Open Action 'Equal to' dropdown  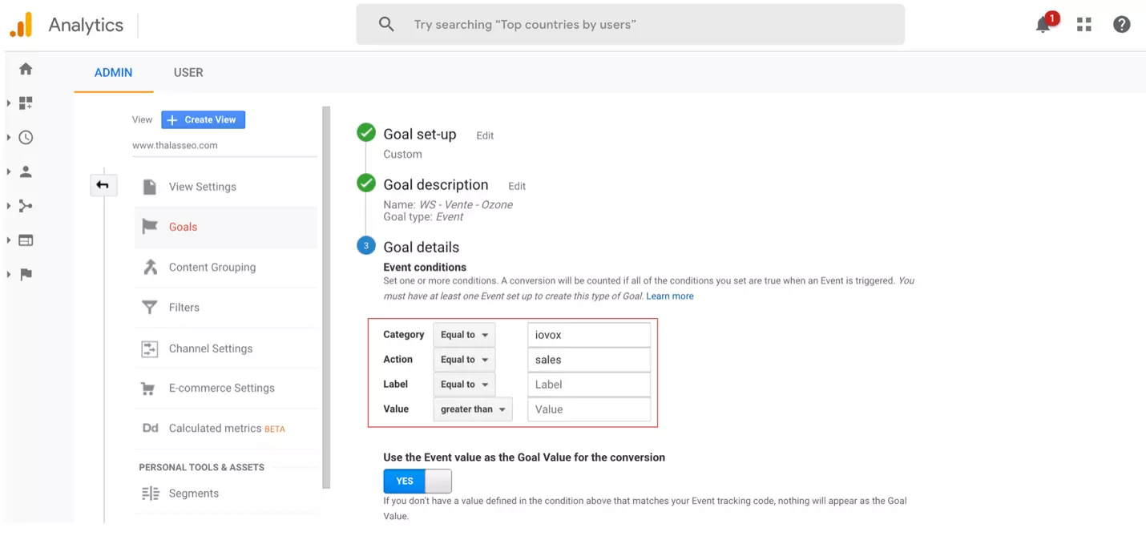click(x=464, y=360)
